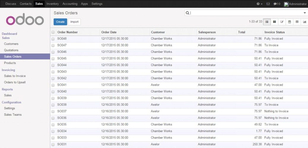
Task: Open the SO044 order row
Action: (179, 65)
